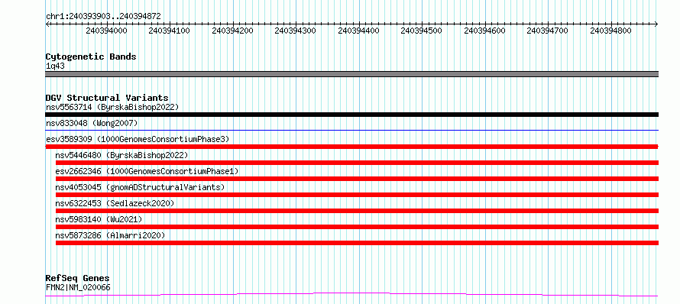Click the 1q43 cytogenetic band label
Image resolution: width=680 pixels, height=304 pixels.
click(56, 66)
